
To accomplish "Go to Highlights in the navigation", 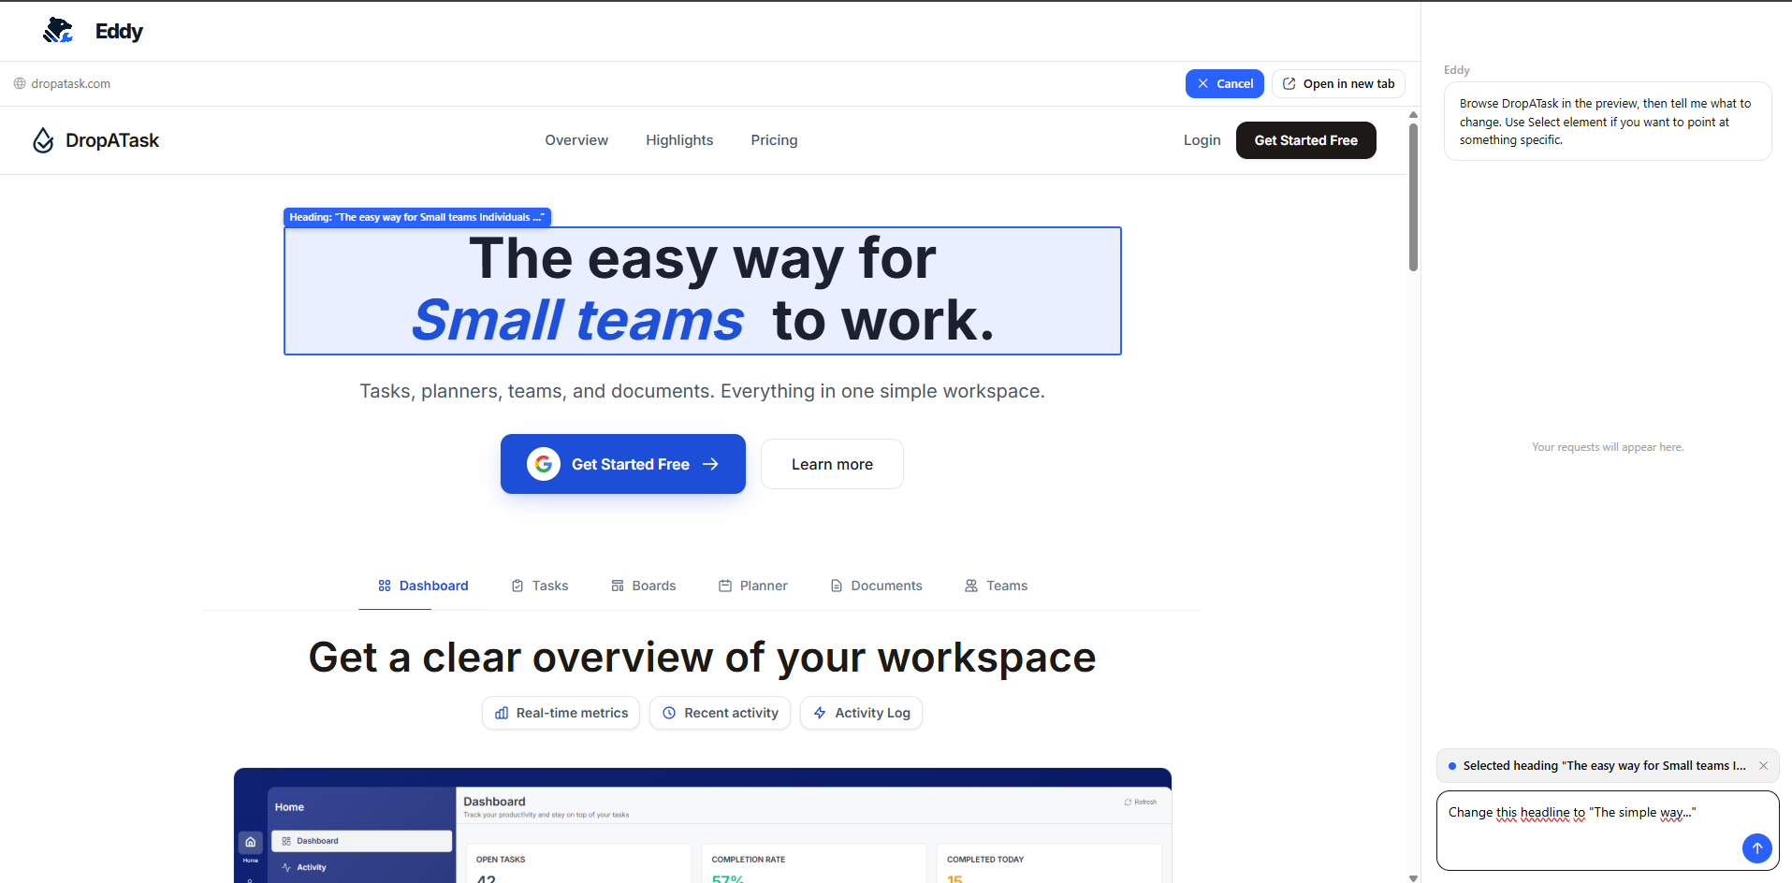I will [679, 140].
